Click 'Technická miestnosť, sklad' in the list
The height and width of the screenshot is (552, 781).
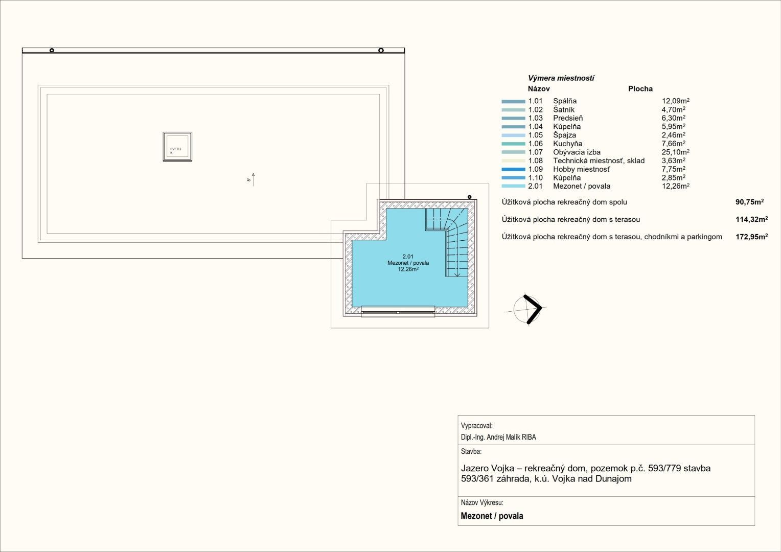click(599, 160)
